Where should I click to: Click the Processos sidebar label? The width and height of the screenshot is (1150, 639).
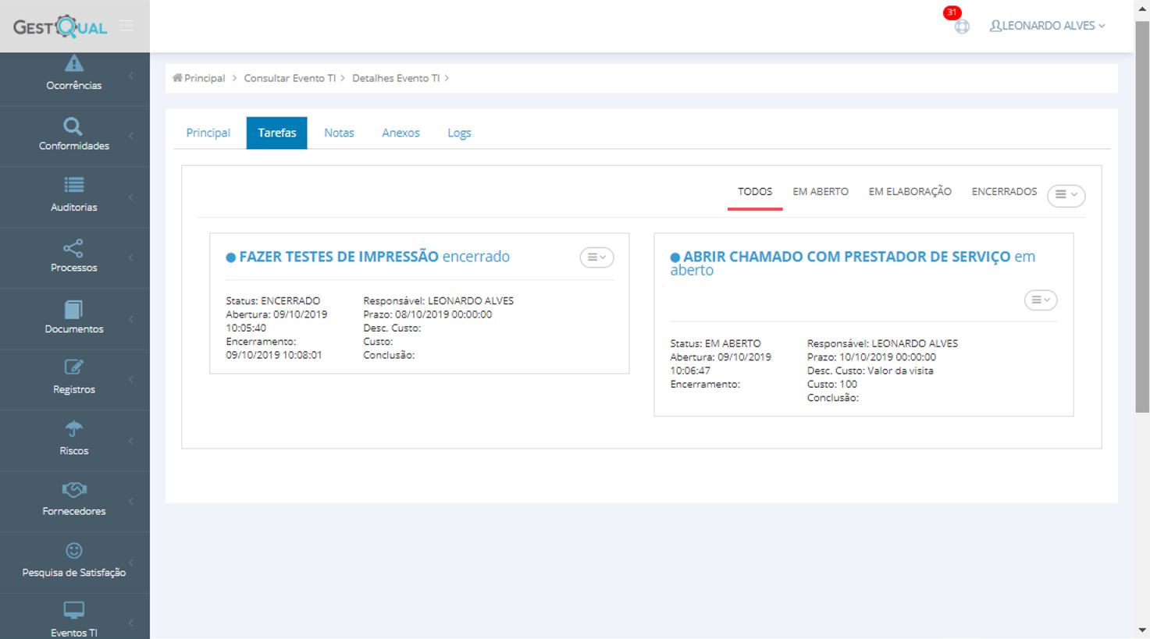[73, 268]
